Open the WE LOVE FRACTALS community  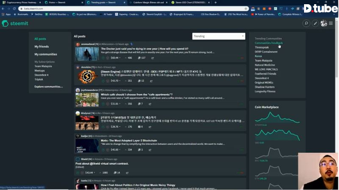(266, 69)
